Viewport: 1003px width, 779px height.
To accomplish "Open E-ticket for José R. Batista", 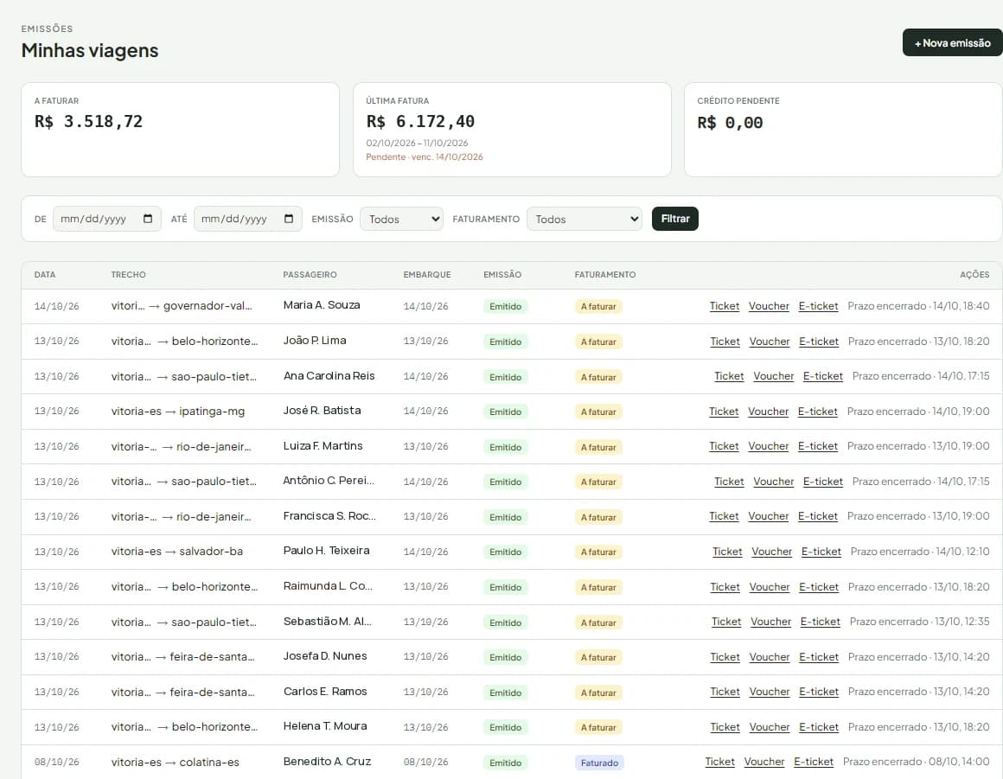I will click(817, 412).
